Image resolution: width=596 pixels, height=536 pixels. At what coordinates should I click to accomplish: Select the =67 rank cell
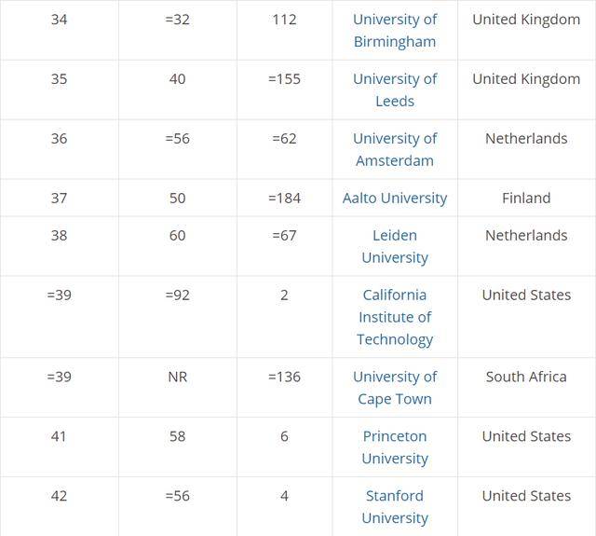(x=285, y=246)
